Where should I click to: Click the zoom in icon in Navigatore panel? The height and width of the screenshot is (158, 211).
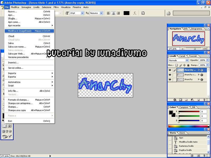pos(205,49)
